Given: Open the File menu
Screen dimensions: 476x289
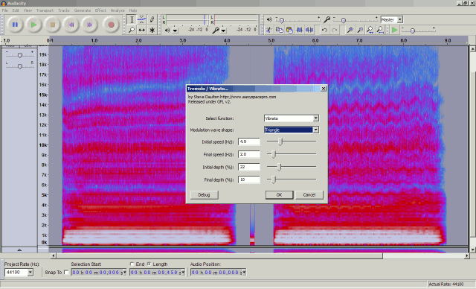Looking at the screenshot, I should pos(5,10).
